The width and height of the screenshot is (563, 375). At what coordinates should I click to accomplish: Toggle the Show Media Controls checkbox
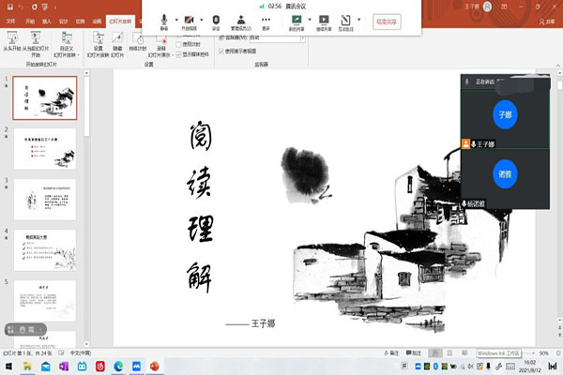(179, 53)
